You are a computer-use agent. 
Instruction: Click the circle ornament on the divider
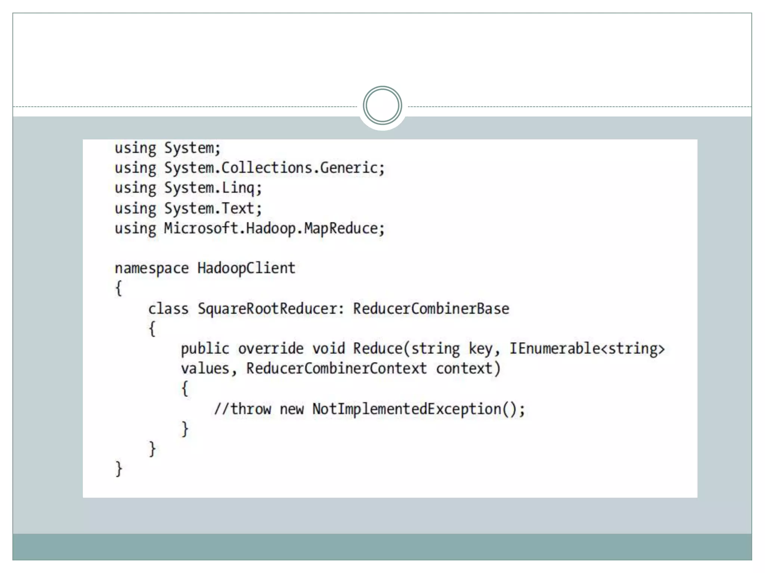382,106
